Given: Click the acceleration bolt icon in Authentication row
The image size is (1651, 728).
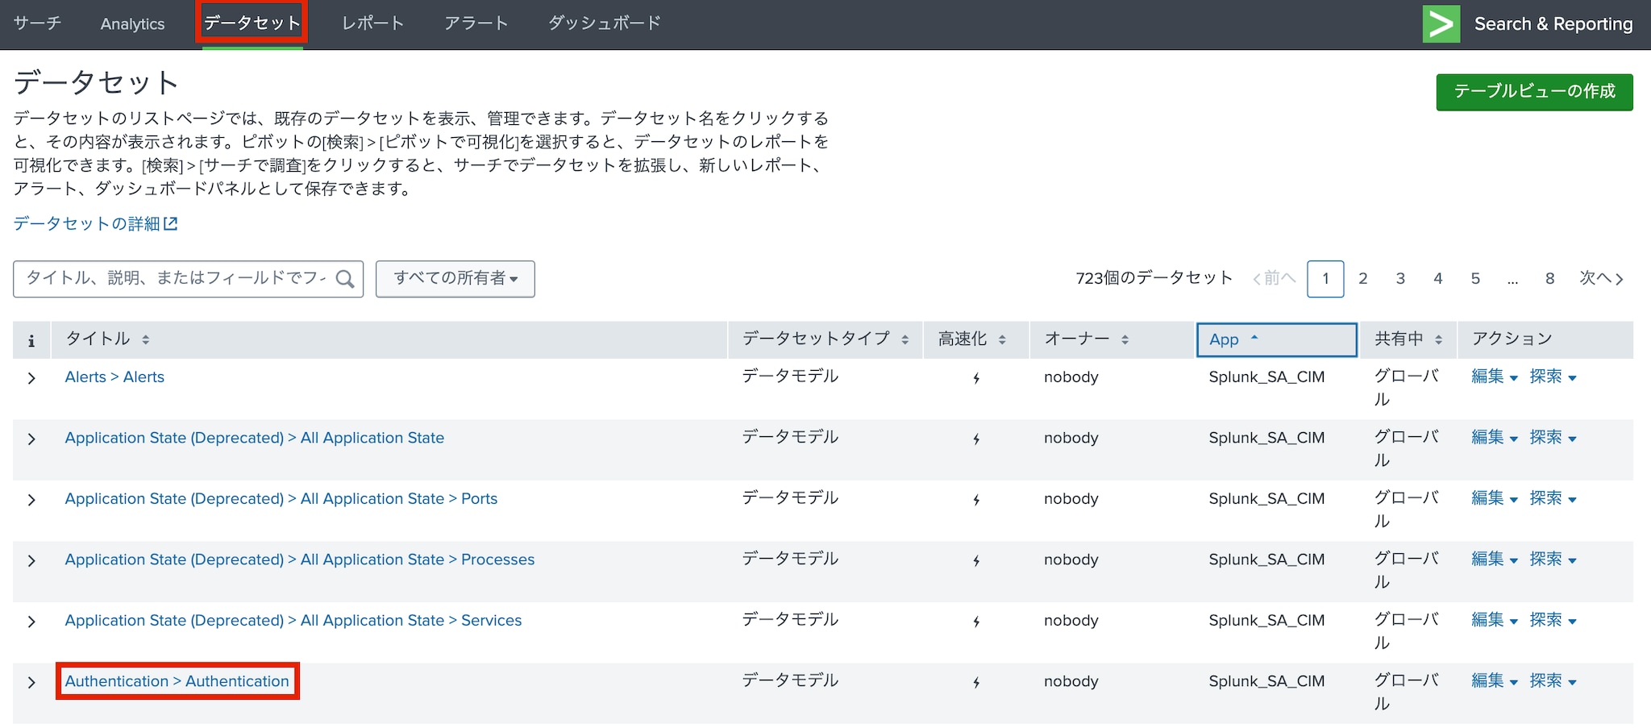Looking at the screenshot, I should [x=976, y=682].
